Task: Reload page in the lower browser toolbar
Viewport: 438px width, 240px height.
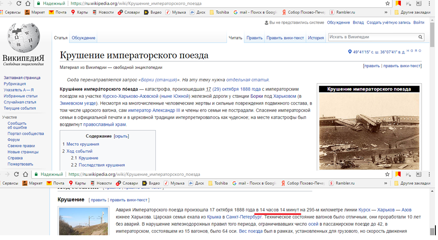Action: pos(16,174)
